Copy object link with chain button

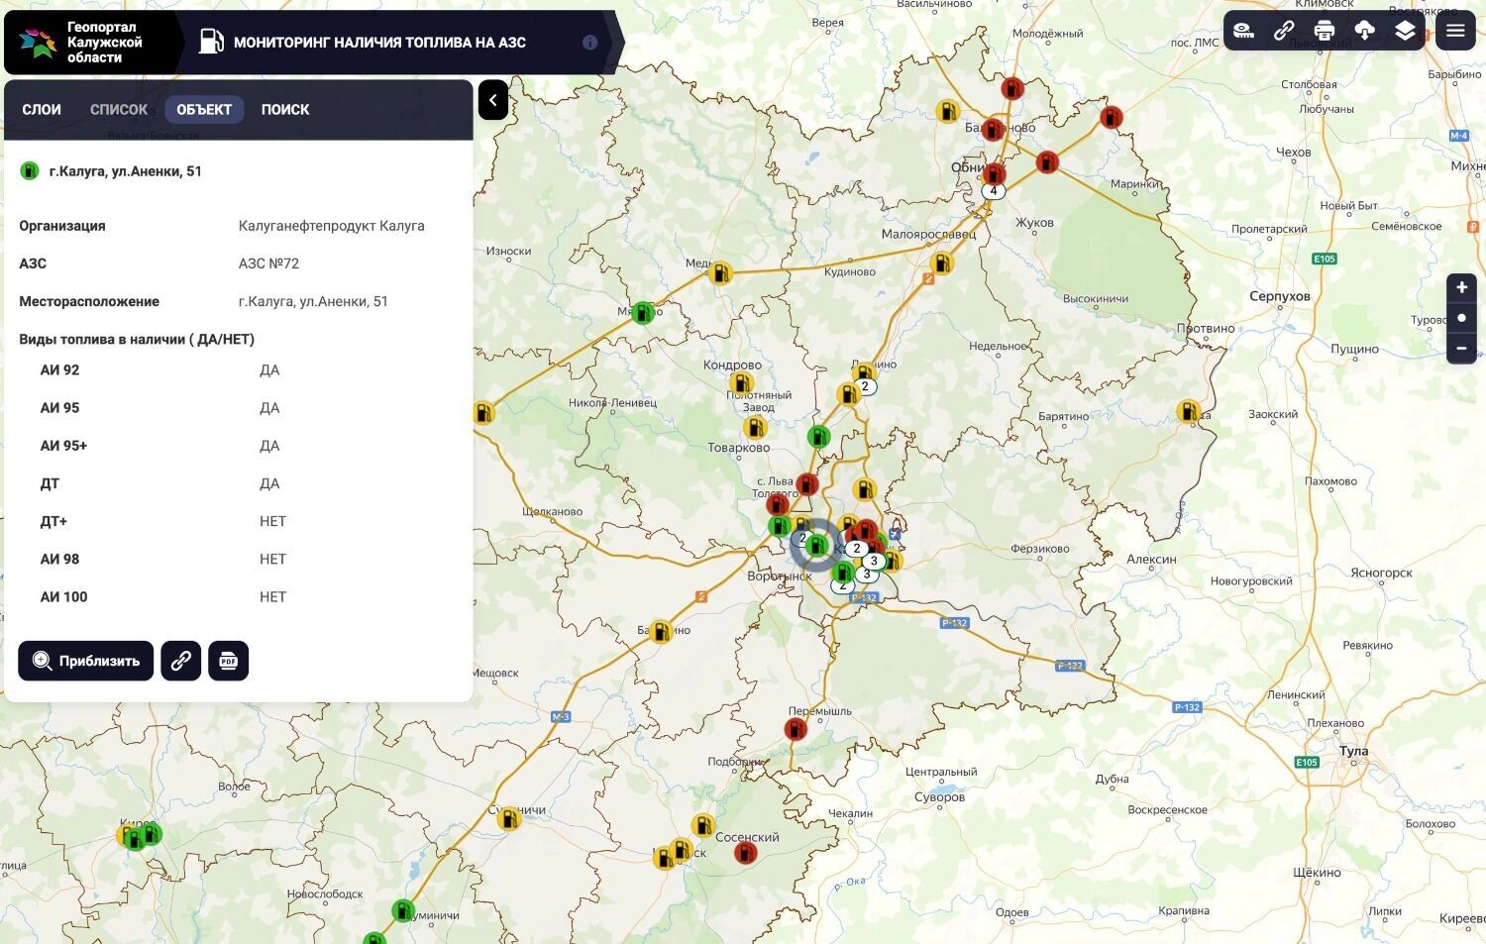pos(181,661)
